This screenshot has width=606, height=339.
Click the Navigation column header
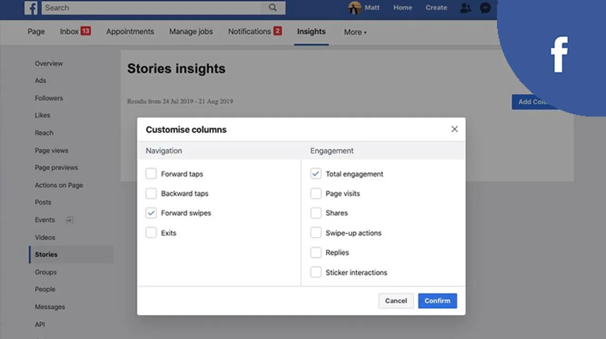pos(164,151)
